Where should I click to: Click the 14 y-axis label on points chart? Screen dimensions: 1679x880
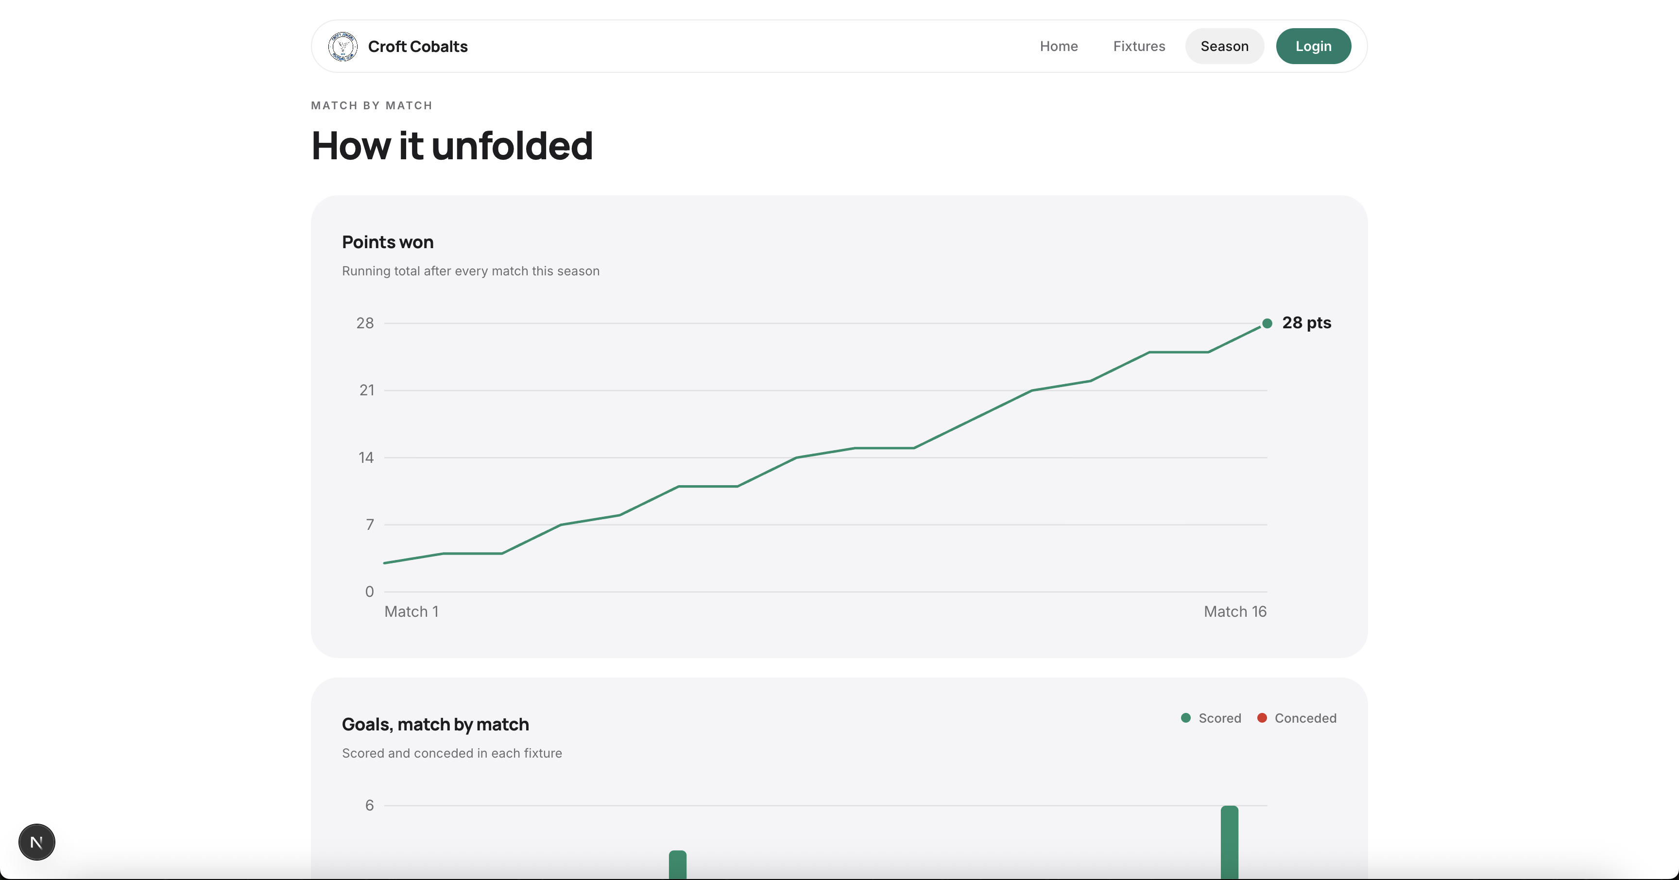366,458
